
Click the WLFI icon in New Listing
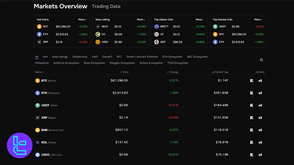coord(98,27)
